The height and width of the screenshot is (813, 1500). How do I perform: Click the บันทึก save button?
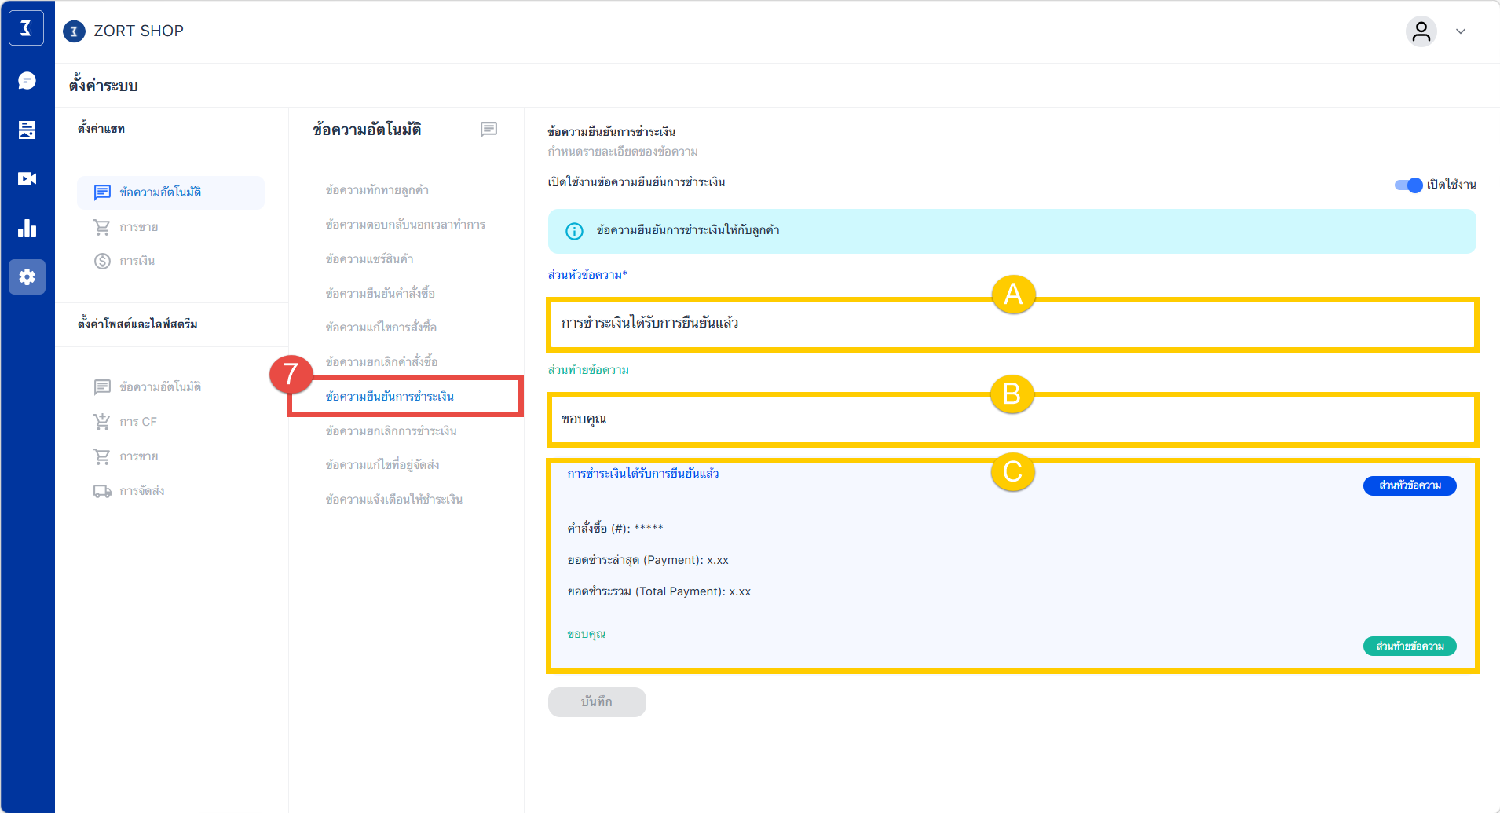point(597,702)
